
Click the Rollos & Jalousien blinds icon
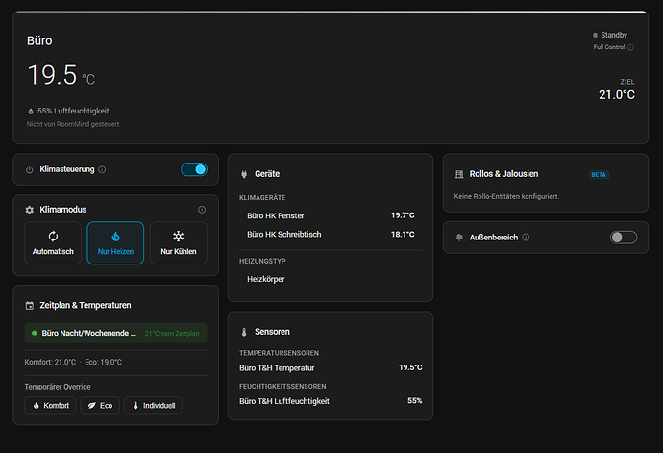point(459,174)
